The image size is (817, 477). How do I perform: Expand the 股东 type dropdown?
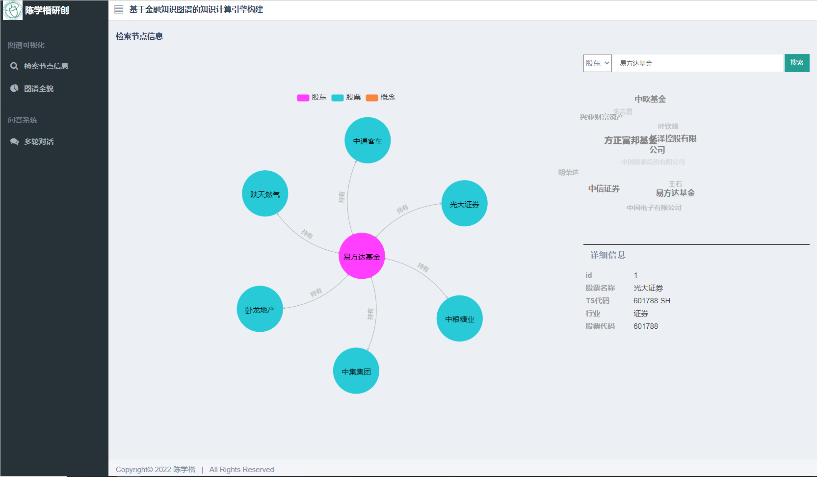point(597,63)
